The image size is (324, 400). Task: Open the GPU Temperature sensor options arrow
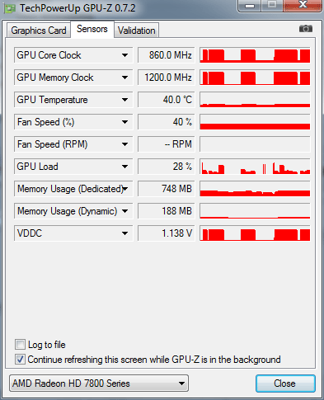click(124, 100)
